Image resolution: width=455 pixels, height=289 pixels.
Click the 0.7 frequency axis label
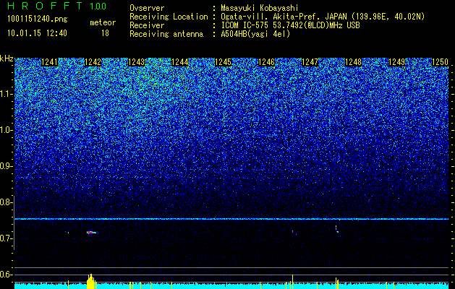pyautogui.click(x=6, y=238)
